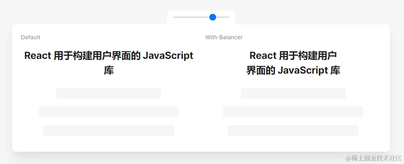Click the Default heading starting 'React 用于构建用户界面的'
404x164 pixels.
109,63
